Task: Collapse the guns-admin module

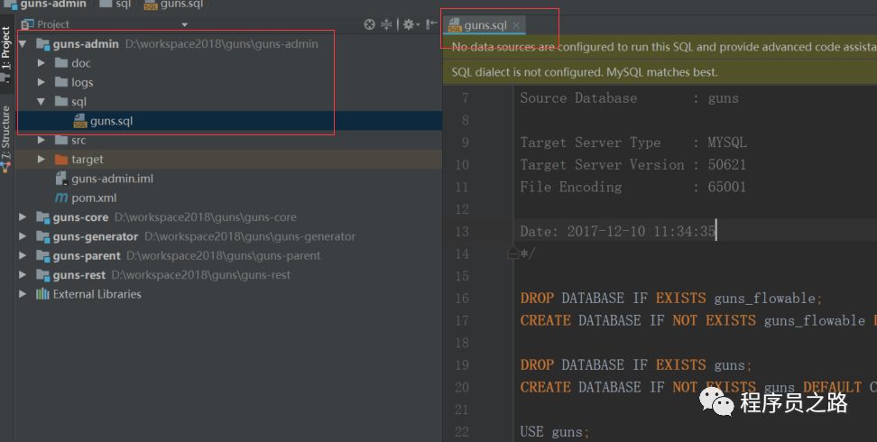Action: pyautogui.click(x=23, y=43)
